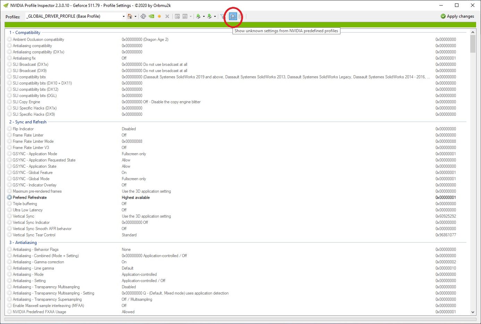Click the remove application from profile icon
This screenshot has height=324, width=481.
coord(185,16)
